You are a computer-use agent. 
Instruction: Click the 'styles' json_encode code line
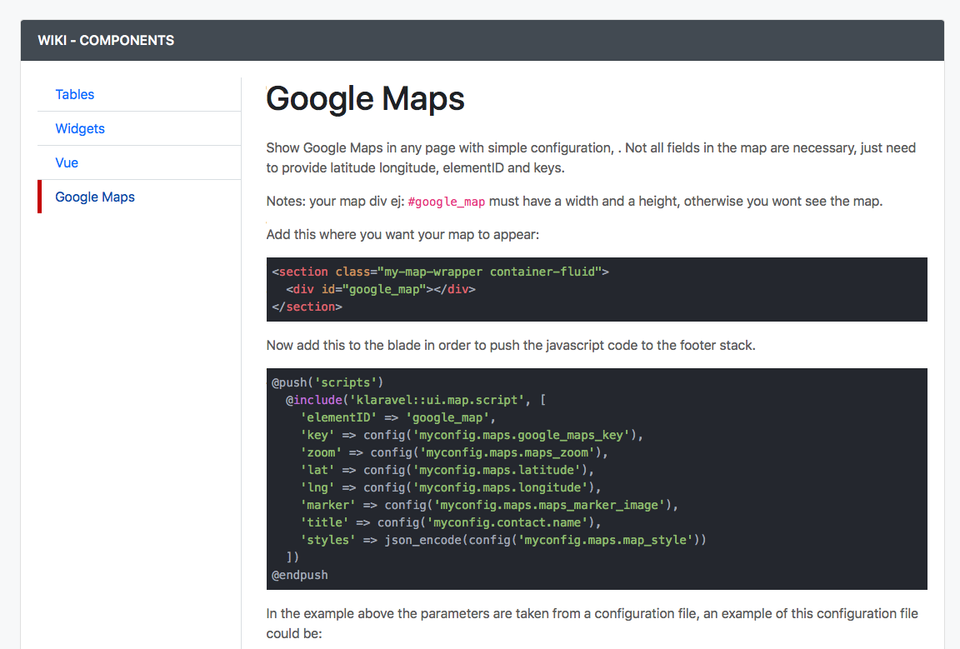tap(503, 540)
